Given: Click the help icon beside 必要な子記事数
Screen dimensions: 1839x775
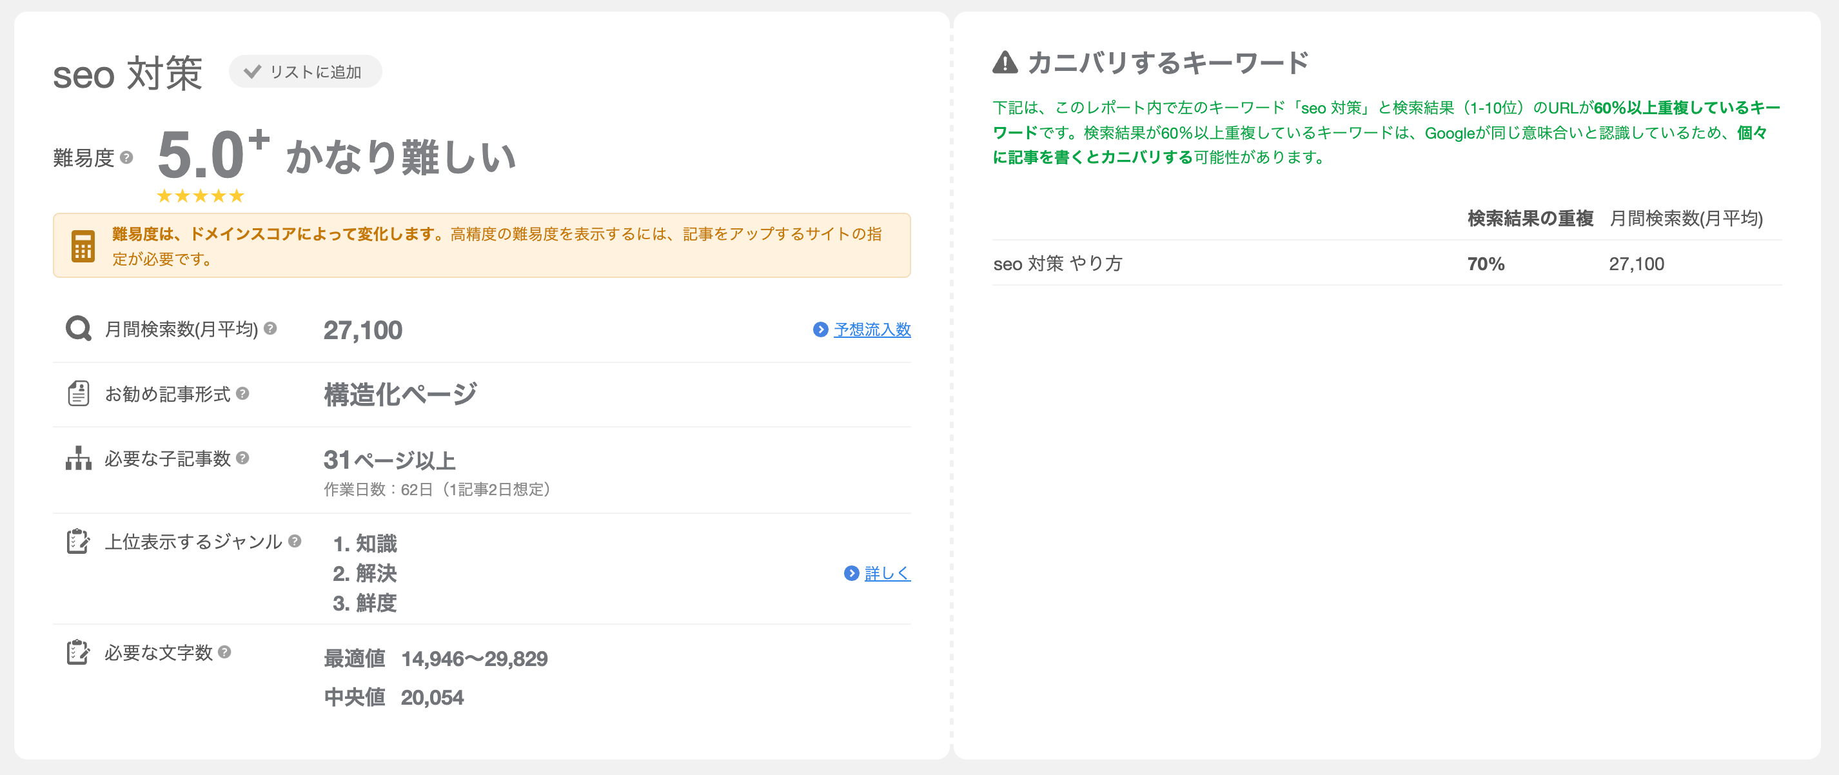Looking at the screenshot, I should (242, 458).
